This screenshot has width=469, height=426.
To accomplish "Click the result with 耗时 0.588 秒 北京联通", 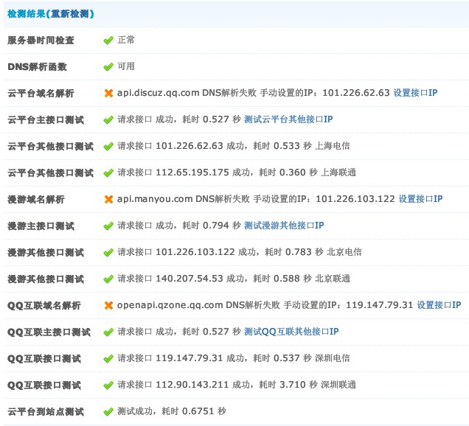I will point(234,279).
